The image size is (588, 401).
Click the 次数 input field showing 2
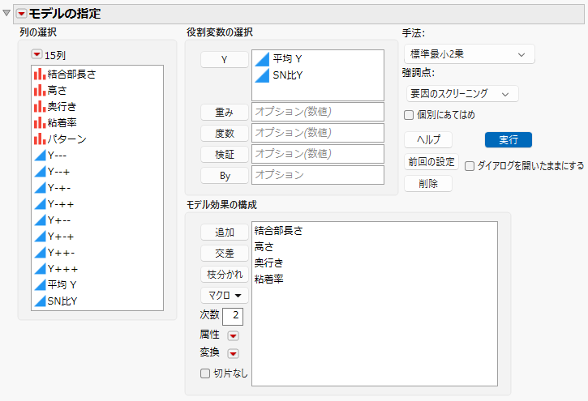point(233,317)
